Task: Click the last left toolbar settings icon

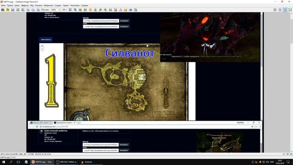Action: pyautogui.click(x=136, y=10)
